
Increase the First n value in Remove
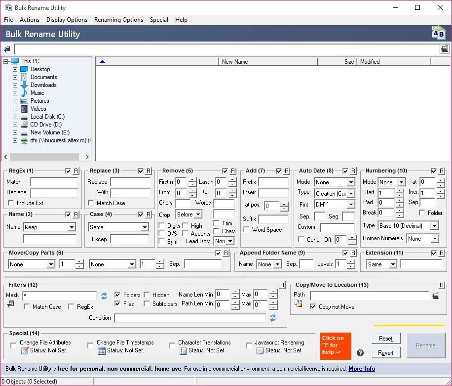point(192,180)
